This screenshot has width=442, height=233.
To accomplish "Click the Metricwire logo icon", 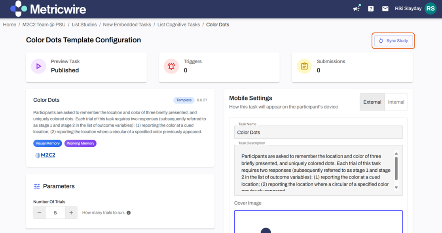I will [19, 9].
